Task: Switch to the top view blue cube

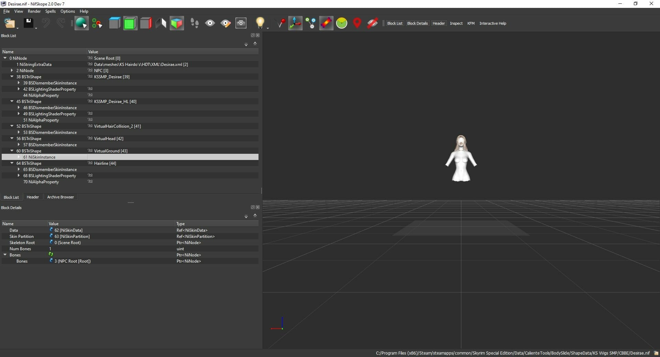Action: (114, 23)
